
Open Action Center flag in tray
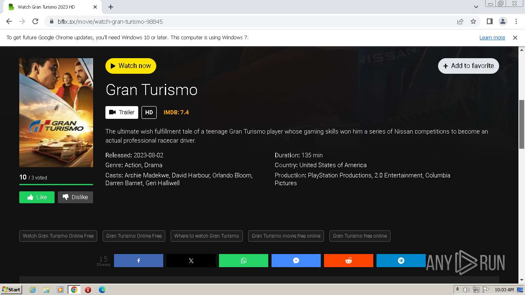pos(485,290)
